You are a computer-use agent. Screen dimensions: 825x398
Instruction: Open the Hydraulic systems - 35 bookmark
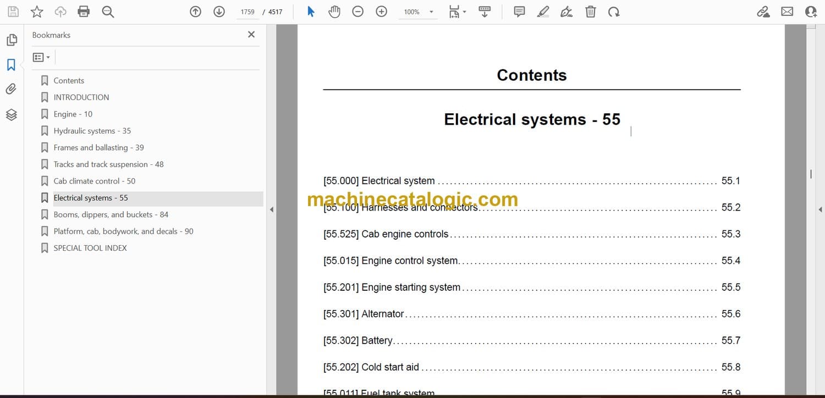point(92,131)
